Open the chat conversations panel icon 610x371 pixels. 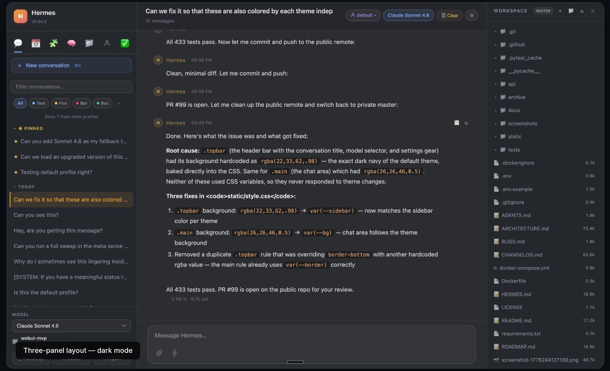[18, 43]
